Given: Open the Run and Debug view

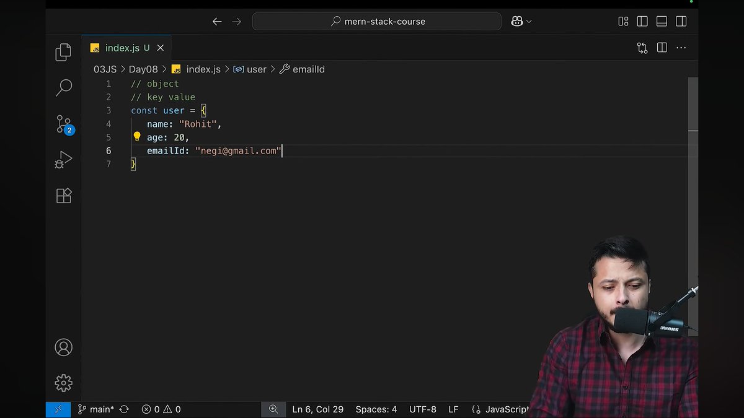Looking at the screenshot, I should pyautogui.click(x=63, y=160).
